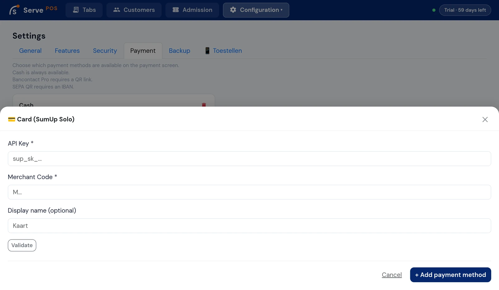
Task: Click the Add payment method button
Action: [x=450, y=275]
